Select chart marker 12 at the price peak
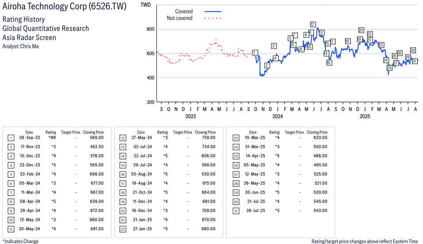 point(312,24)
